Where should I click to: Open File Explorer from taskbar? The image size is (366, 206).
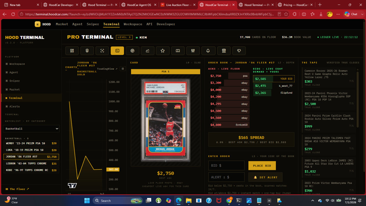pos(189,201)
